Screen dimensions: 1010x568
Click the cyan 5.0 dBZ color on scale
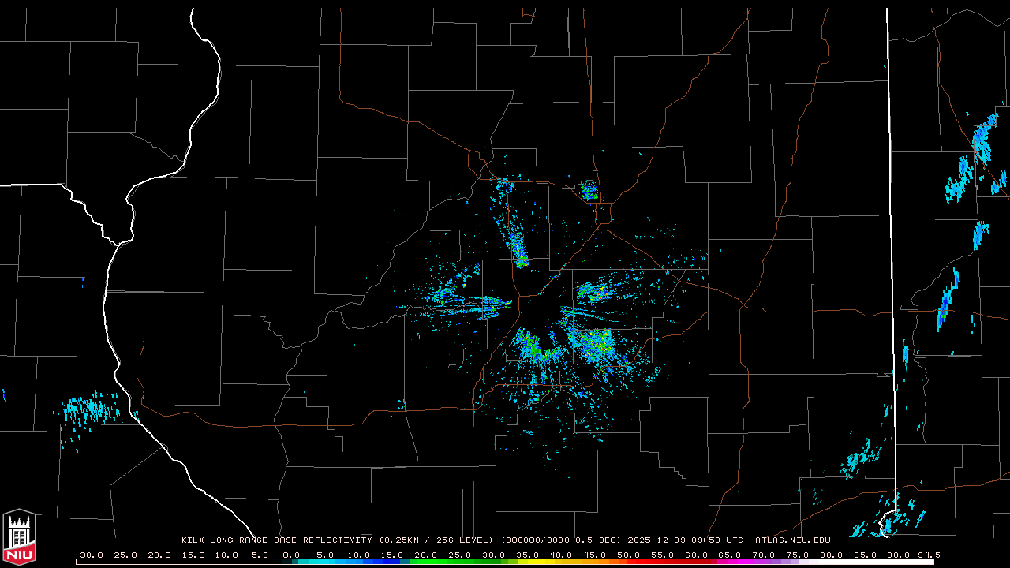[324, 562]
